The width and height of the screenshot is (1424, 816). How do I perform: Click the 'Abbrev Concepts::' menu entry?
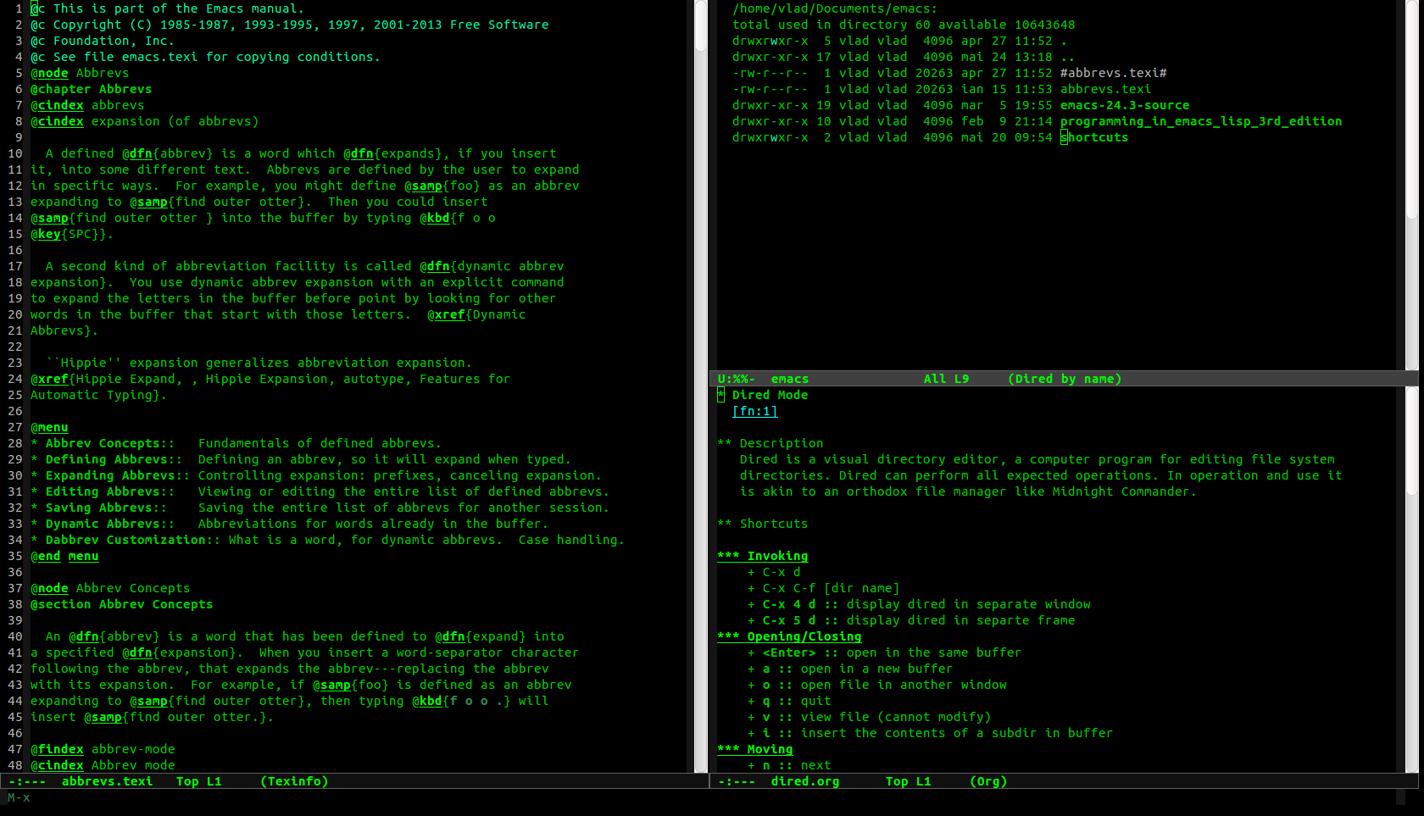[x=109, y=443]
